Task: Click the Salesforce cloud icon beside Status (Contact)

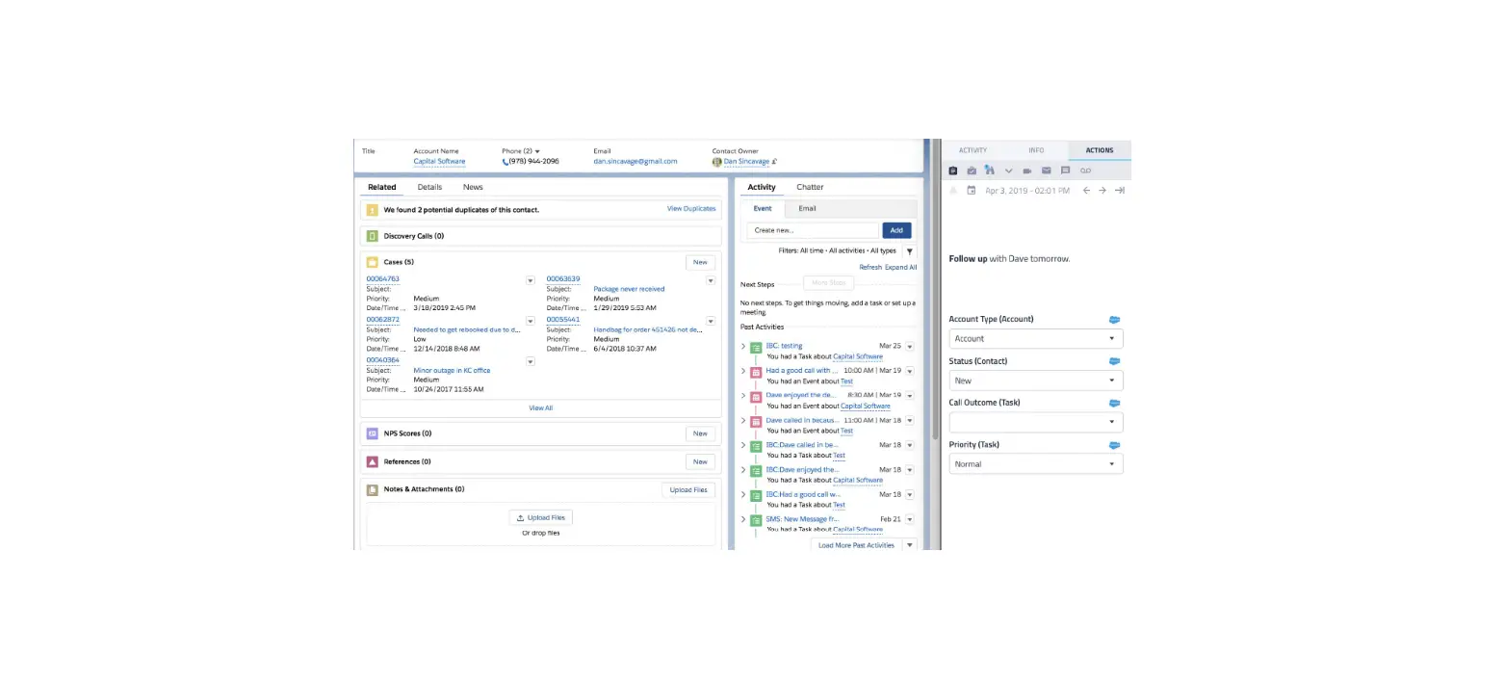Action: click(1115, 361)
